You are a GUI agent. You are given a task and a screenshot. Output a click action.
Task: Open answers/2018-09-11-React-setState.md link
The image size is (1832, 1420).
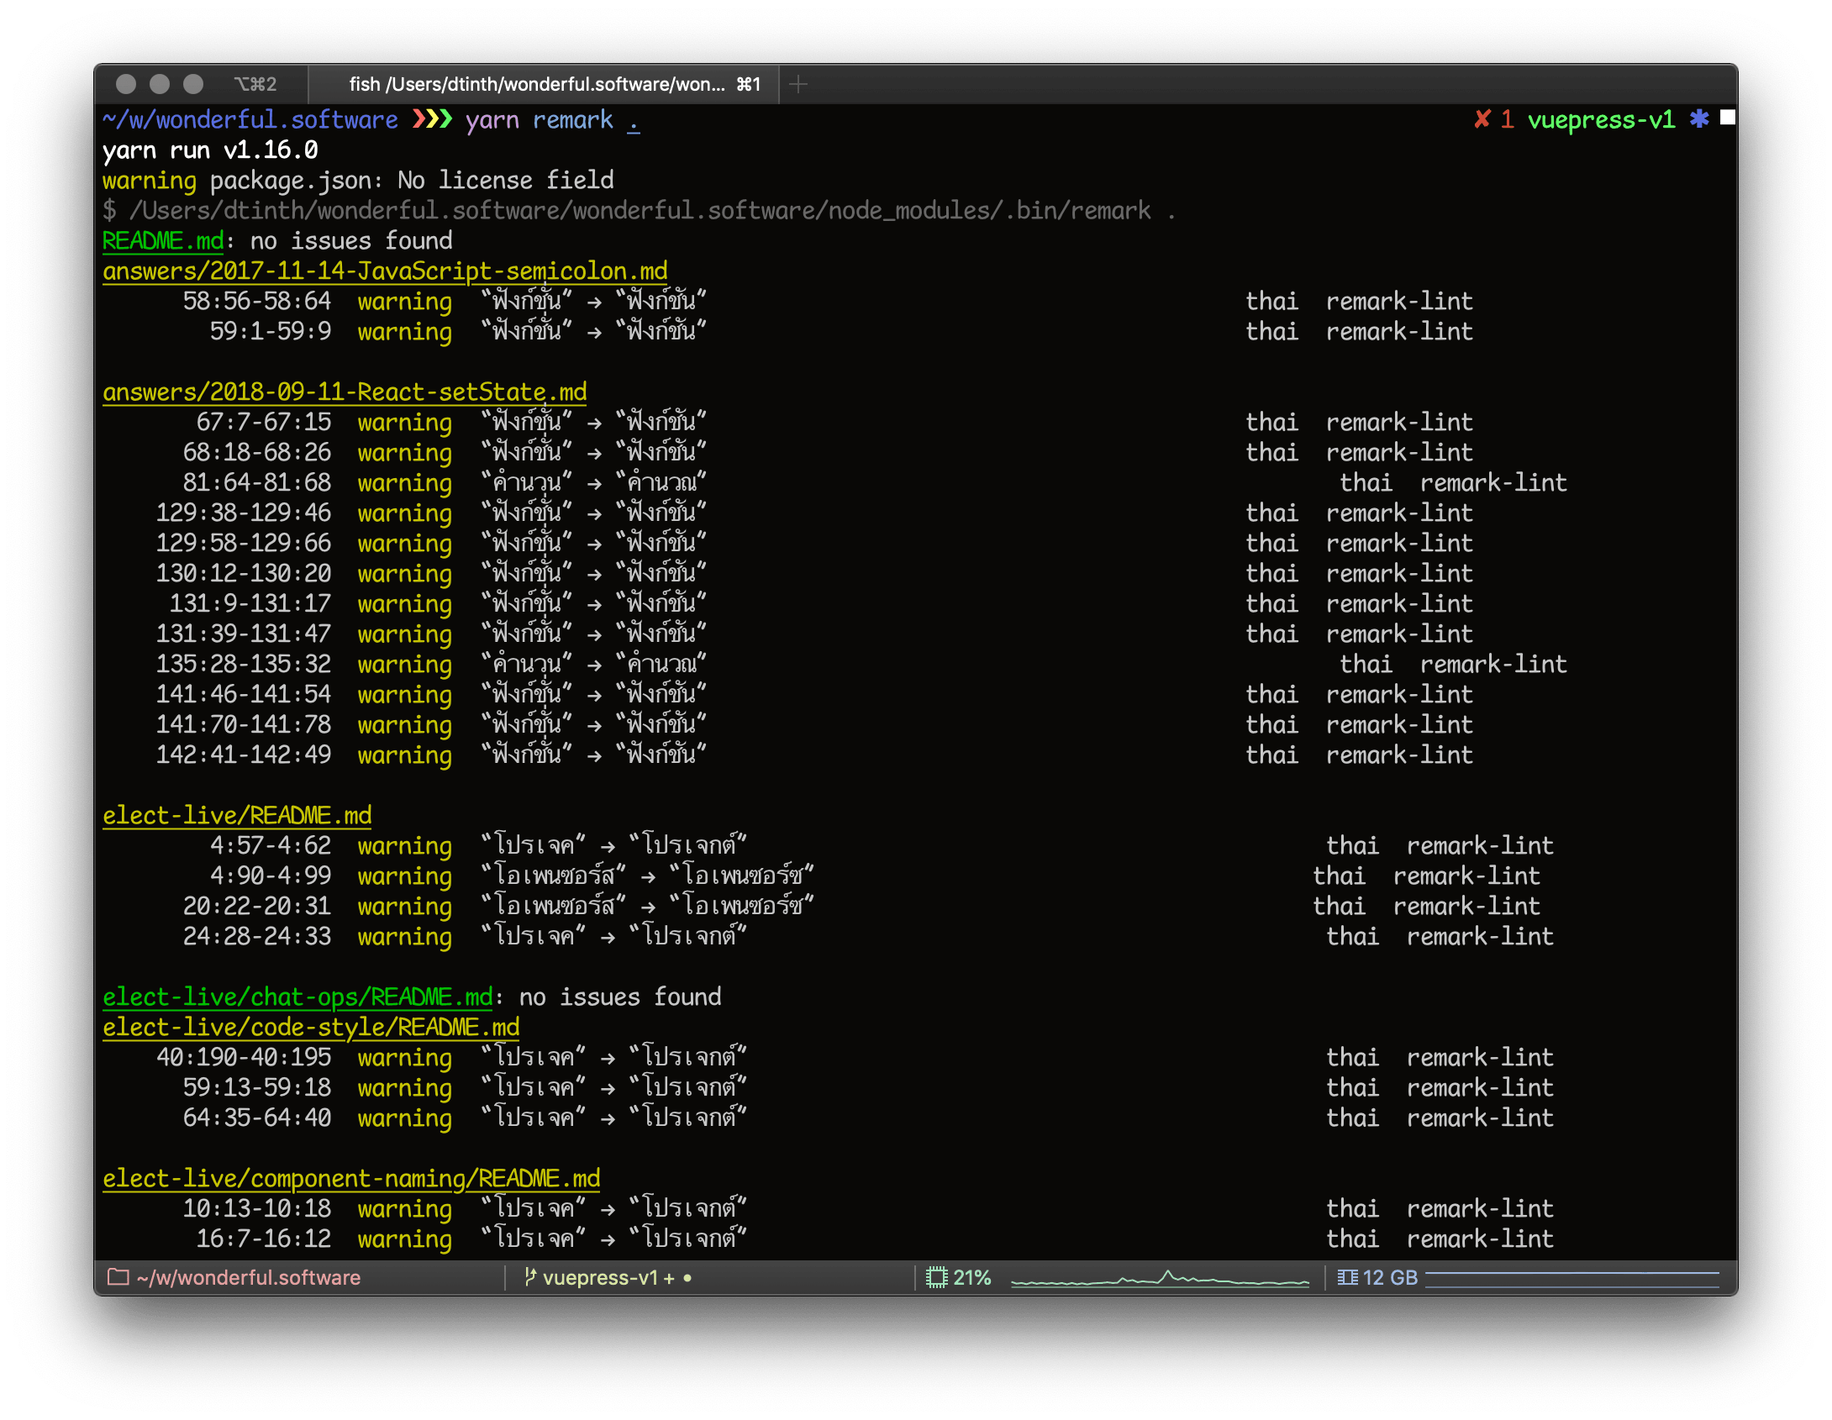pyautogui.click(x=345, y=392)
